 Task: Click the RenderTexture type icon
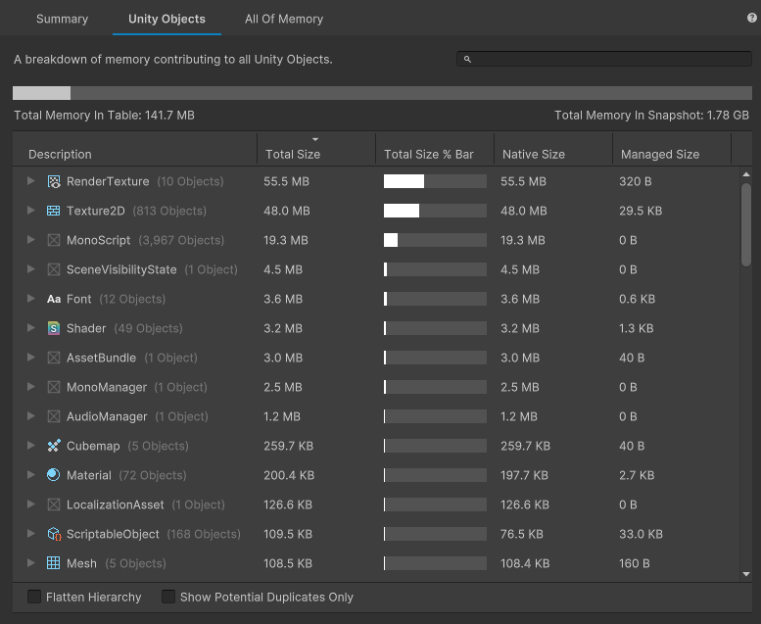[54, 181]
